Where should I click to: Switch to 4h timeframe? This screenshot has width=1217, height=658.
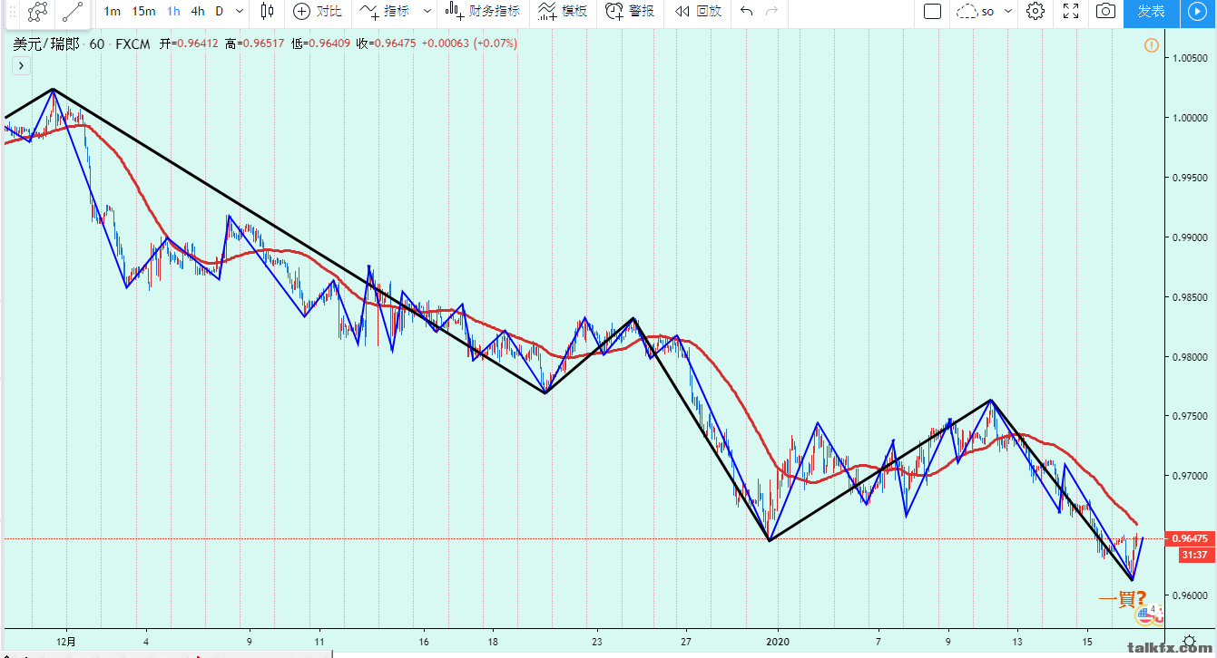197,11
